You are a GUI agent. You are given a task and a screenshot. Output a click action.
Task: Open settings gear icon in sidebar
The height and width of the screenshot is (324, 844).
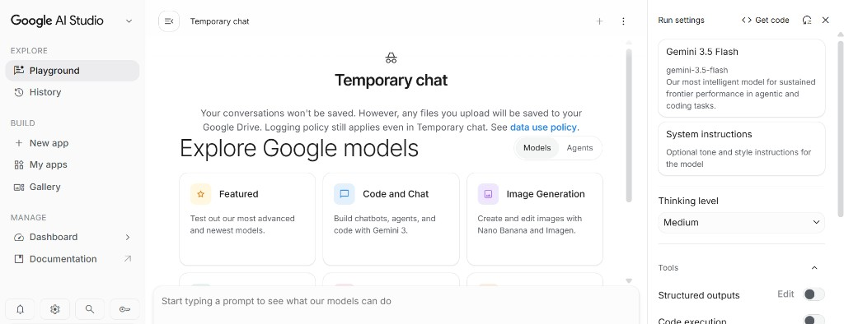pyautogui.click(x=55, y=309)
